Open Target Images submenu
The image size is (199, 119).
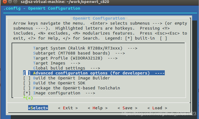tap(57, 63)
